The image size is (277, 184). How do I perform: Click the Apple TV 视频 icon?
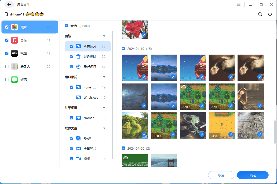coord(14,53)
